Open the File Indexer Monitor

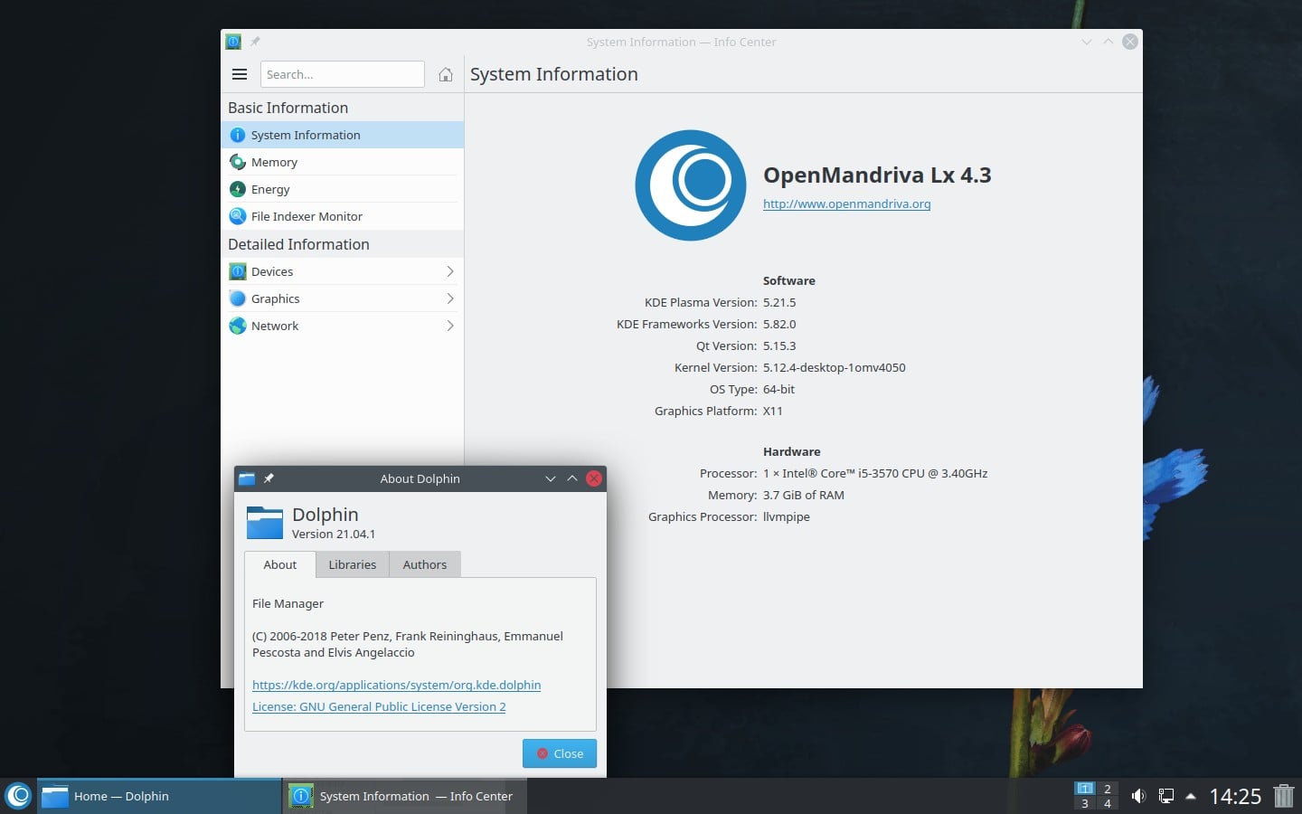306,216
